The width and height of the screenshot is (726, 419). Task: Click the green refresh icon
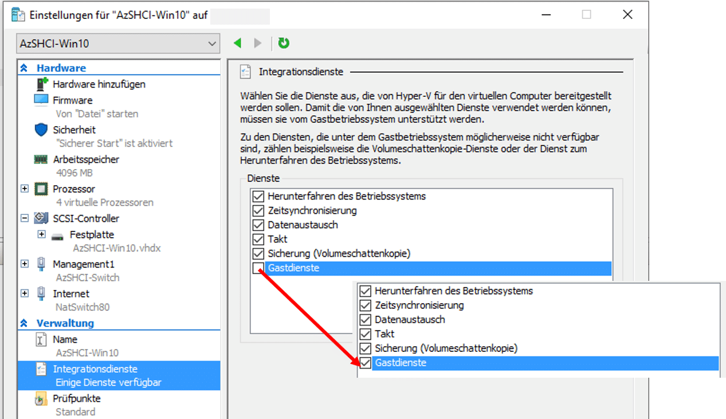point(284,43)
